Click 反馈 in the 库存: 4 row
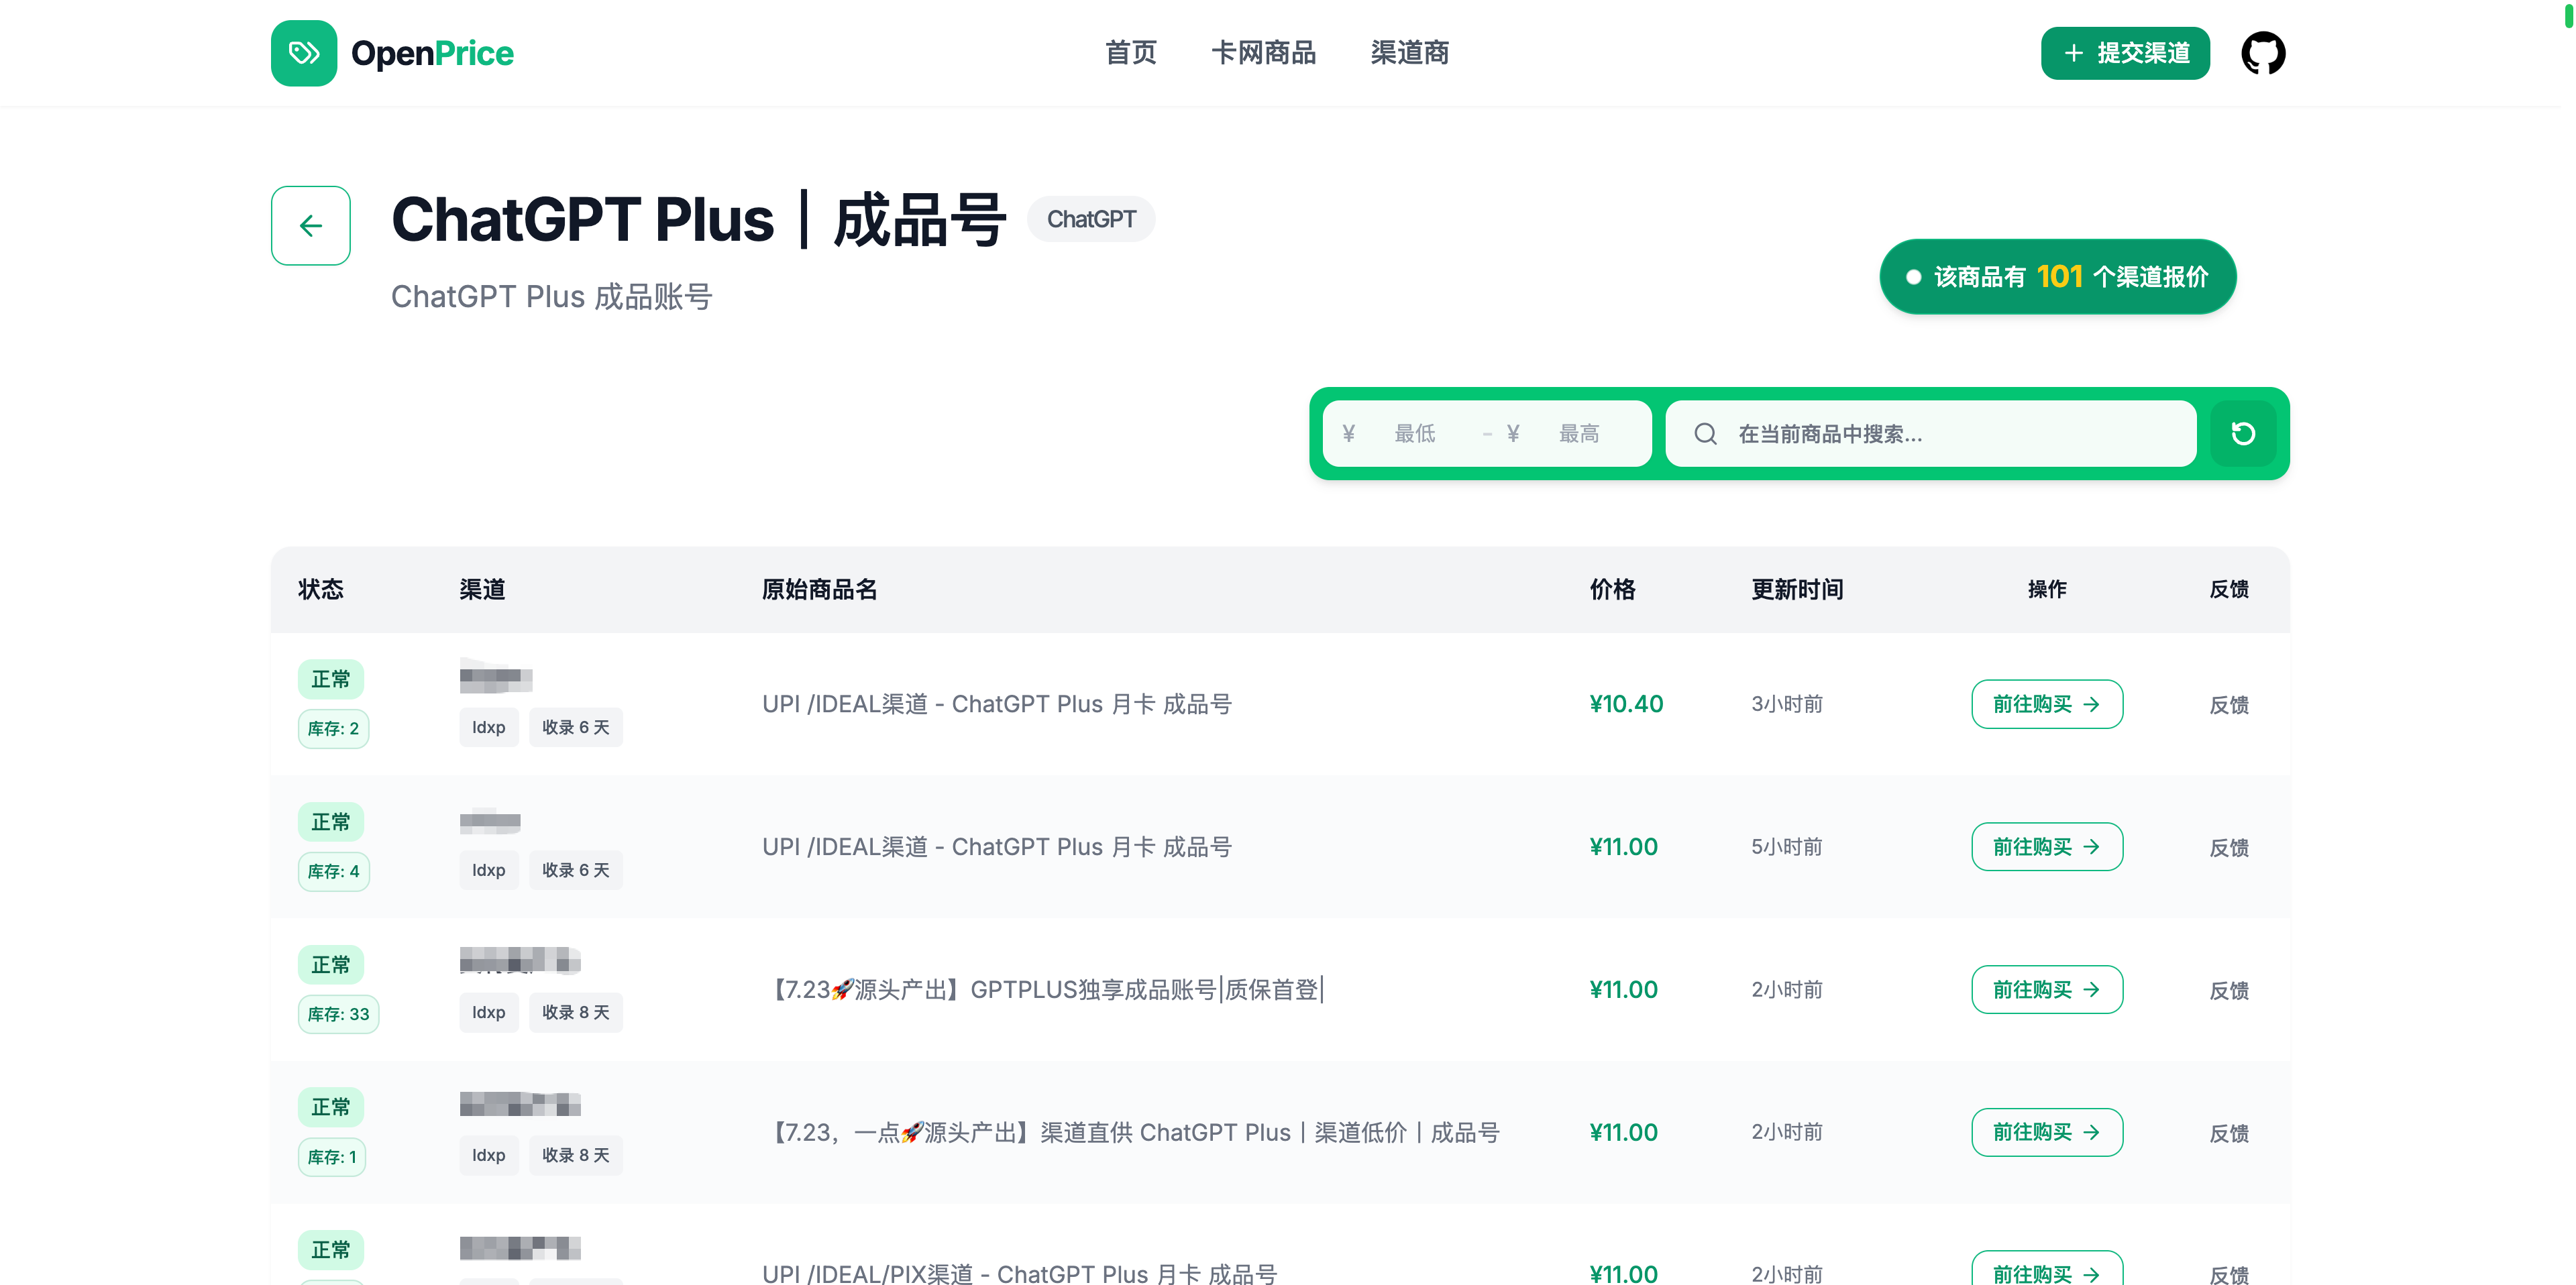The width and height of the screenshot is (2576, 1285). click(2229, 848)
